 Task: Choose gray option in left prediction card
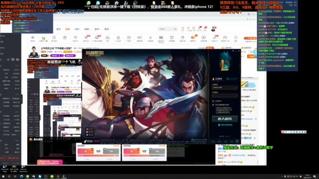click(111, 151)
